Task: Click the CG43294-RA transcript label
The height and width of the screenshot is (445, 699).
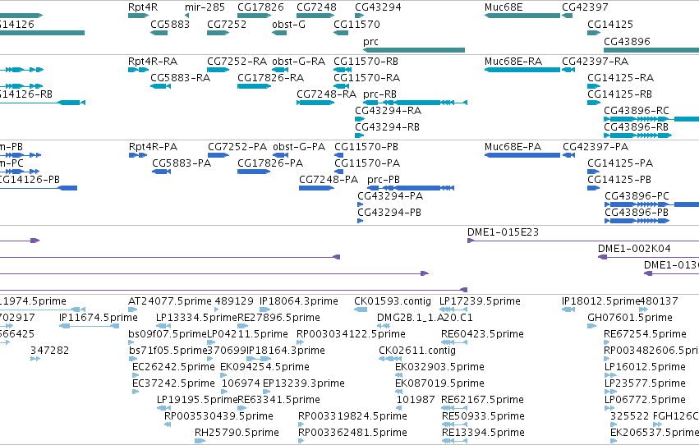Action: coord(388,111)
